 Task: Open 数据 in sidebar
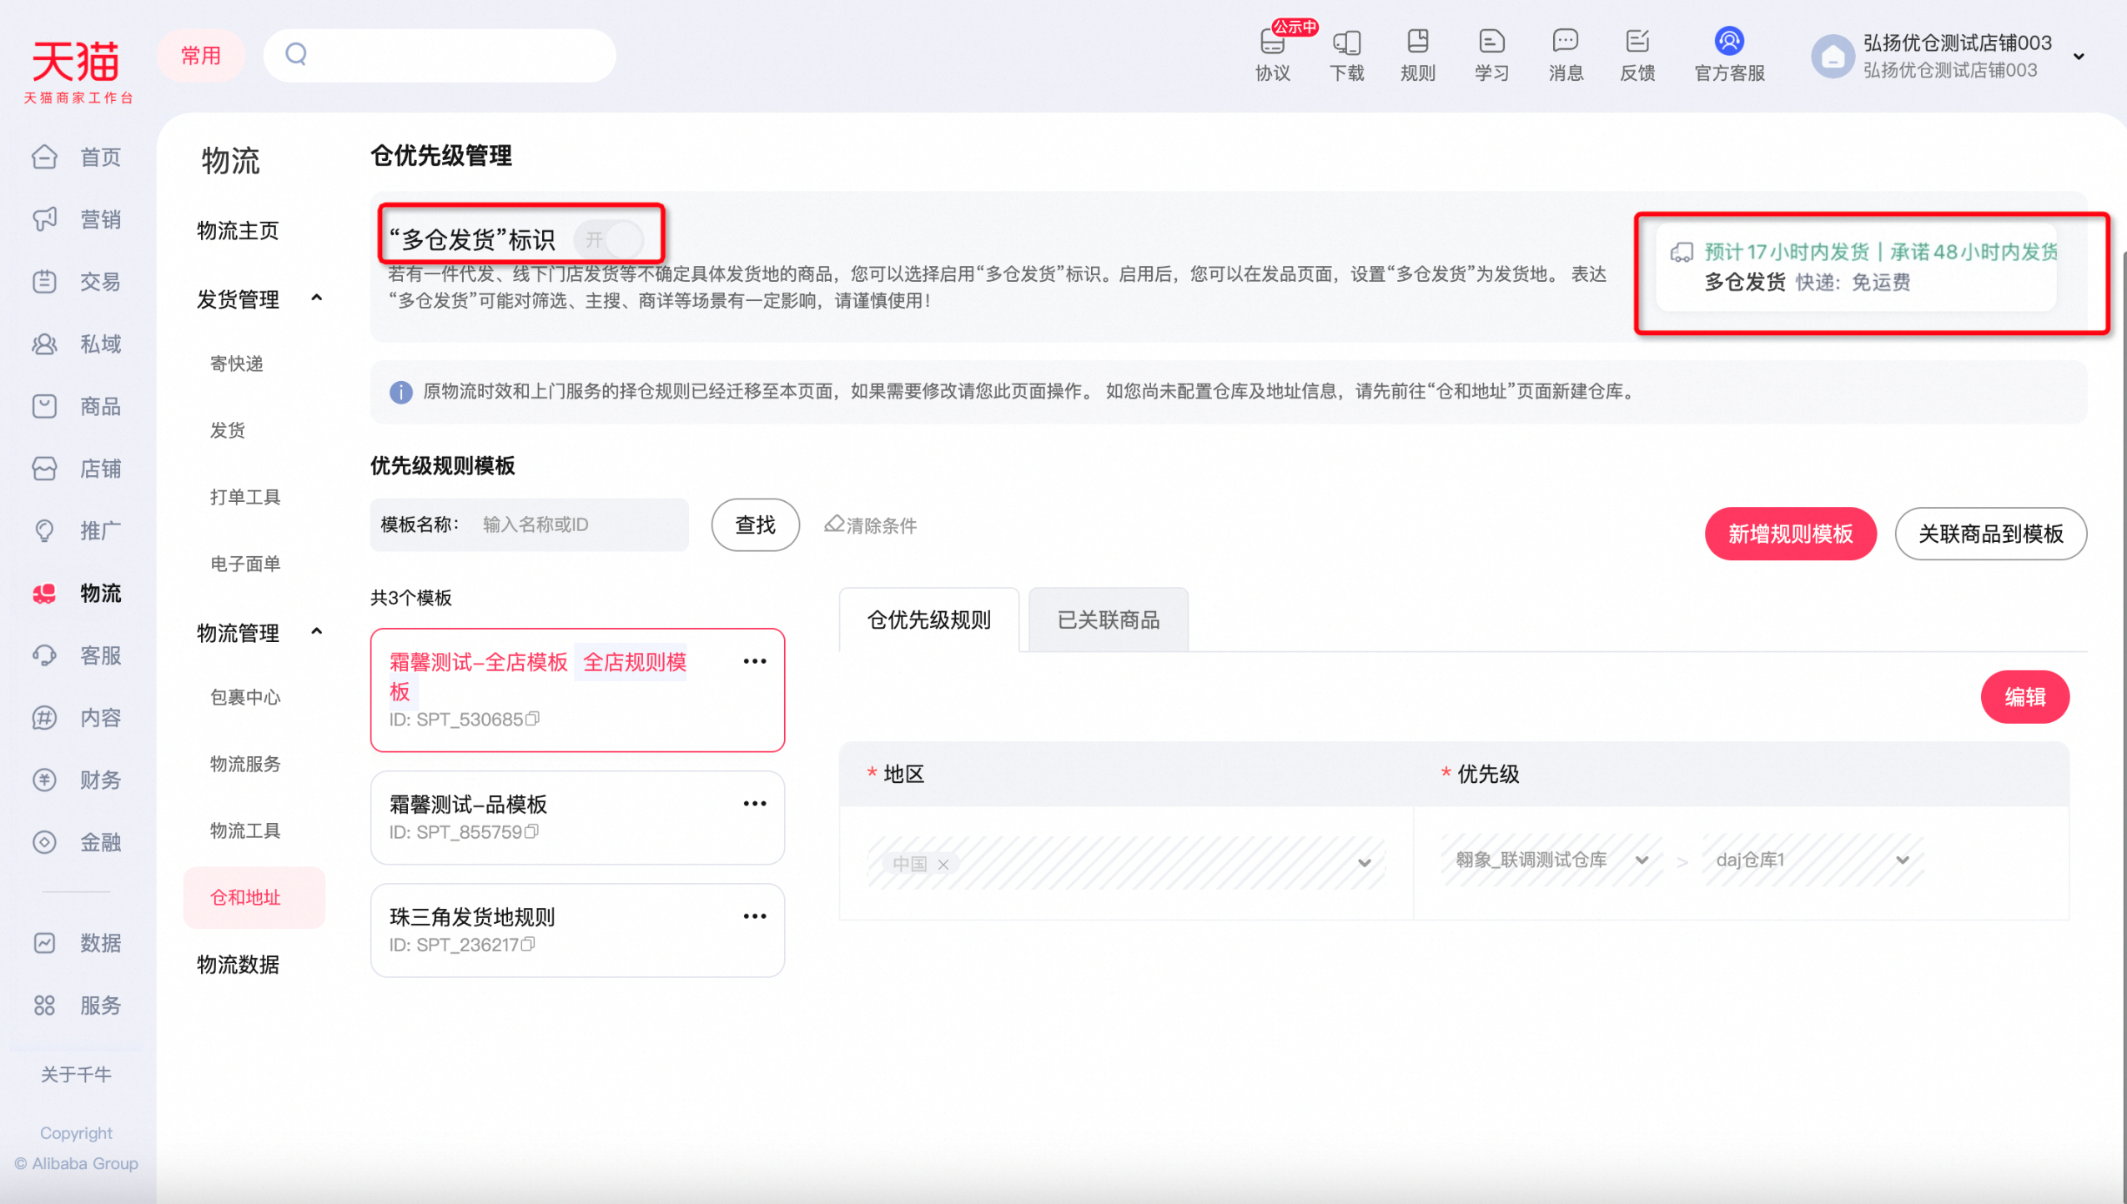click(78, 943)
